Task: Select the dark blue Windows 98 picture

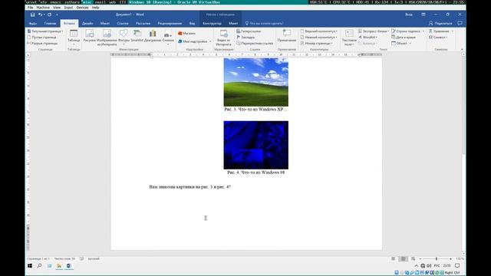Action: [x=255, y=145]
